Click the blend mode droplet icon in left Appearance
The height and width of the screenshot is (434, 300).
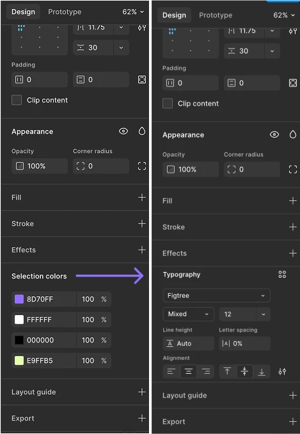click(142, 131)
